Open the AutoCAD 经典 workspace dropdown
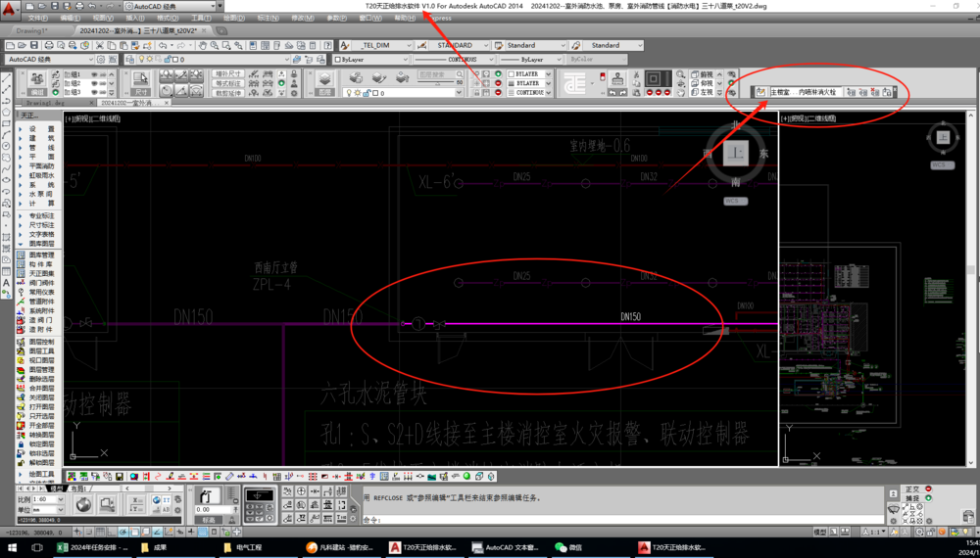980x558 pixels. click(x=49, y=59)
